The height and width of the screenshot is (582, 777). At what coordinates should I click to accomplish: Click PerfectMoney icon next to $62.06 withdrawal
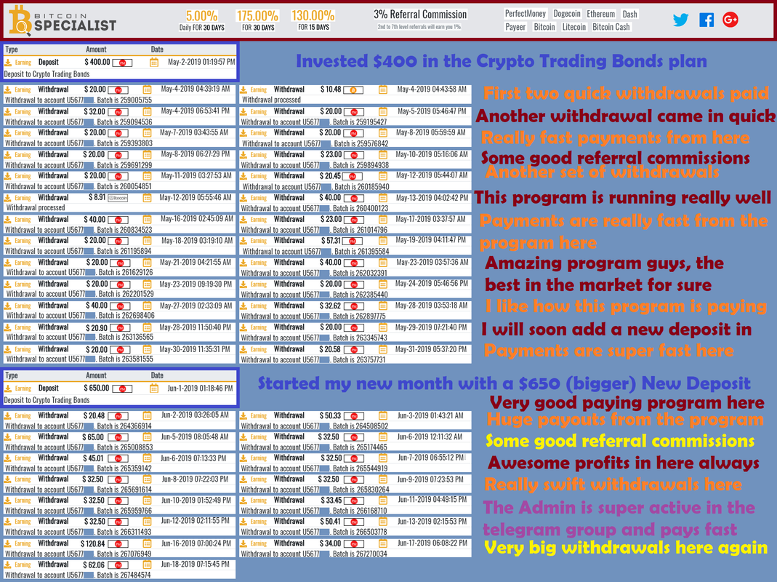[118, 565]
